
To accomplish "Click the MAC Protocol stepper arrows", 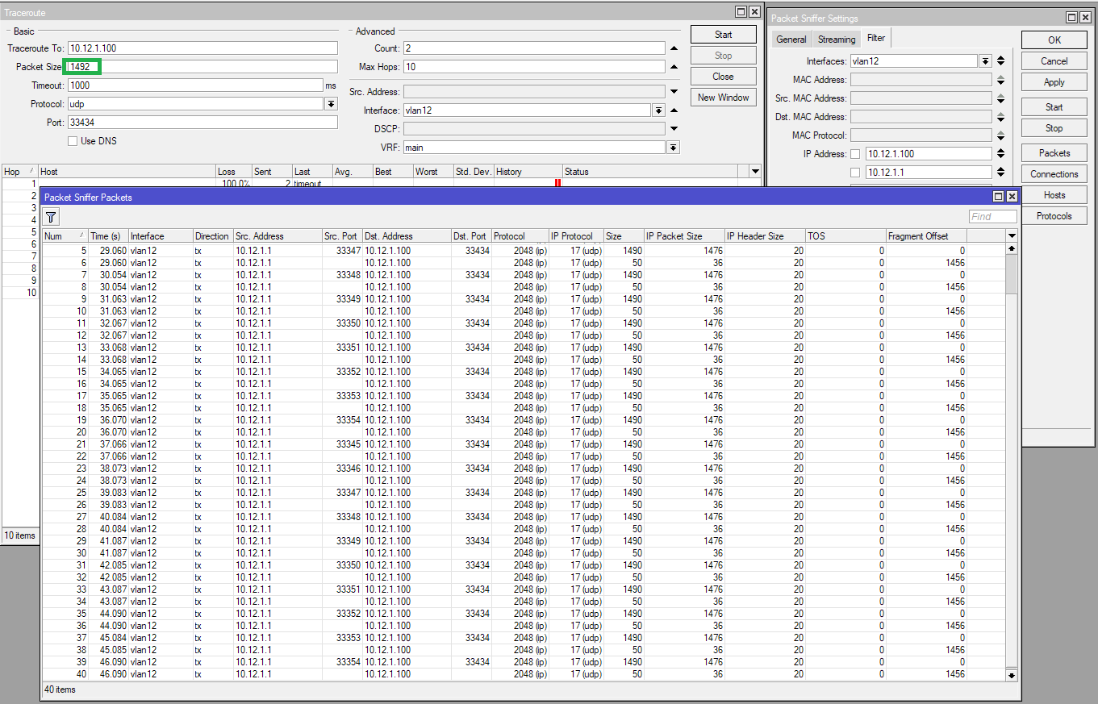I will coord(1000,135).
